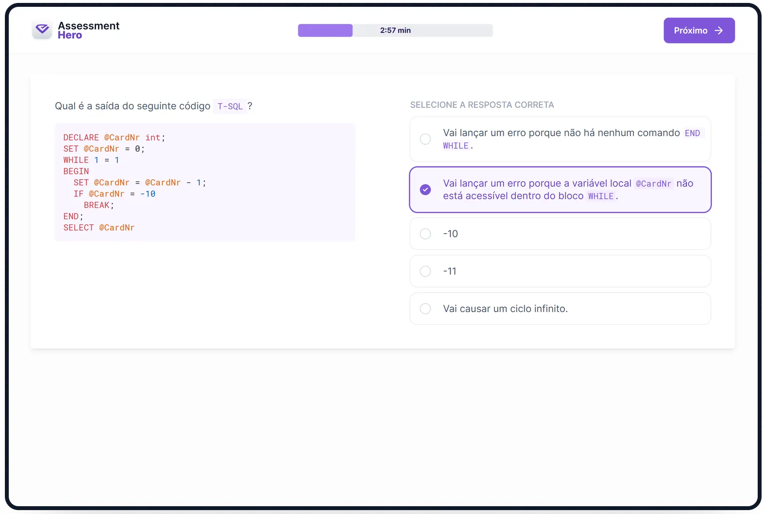The image size is (765, 514).
Task: Click the filled purple part of the progress bar
Action: tap(325, 31)
